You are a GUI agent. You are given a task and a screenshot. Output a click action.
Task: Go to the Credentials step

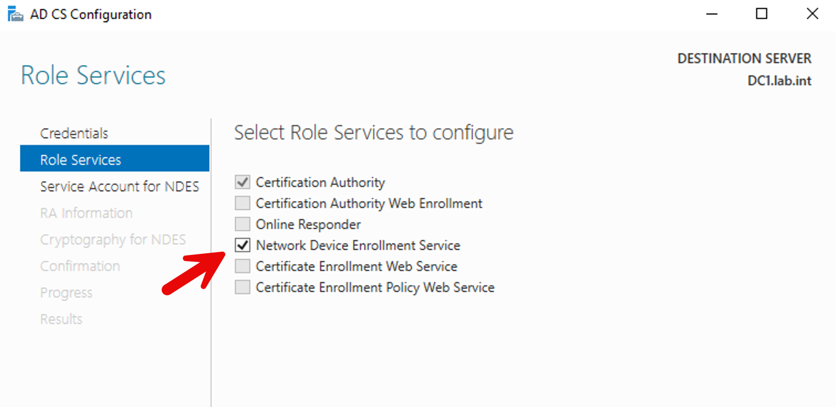(74, 133)
